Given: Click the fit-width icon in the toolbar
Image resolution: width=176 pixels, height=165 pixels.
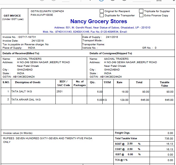Looking at the screenshot, I should pos(159,1).
